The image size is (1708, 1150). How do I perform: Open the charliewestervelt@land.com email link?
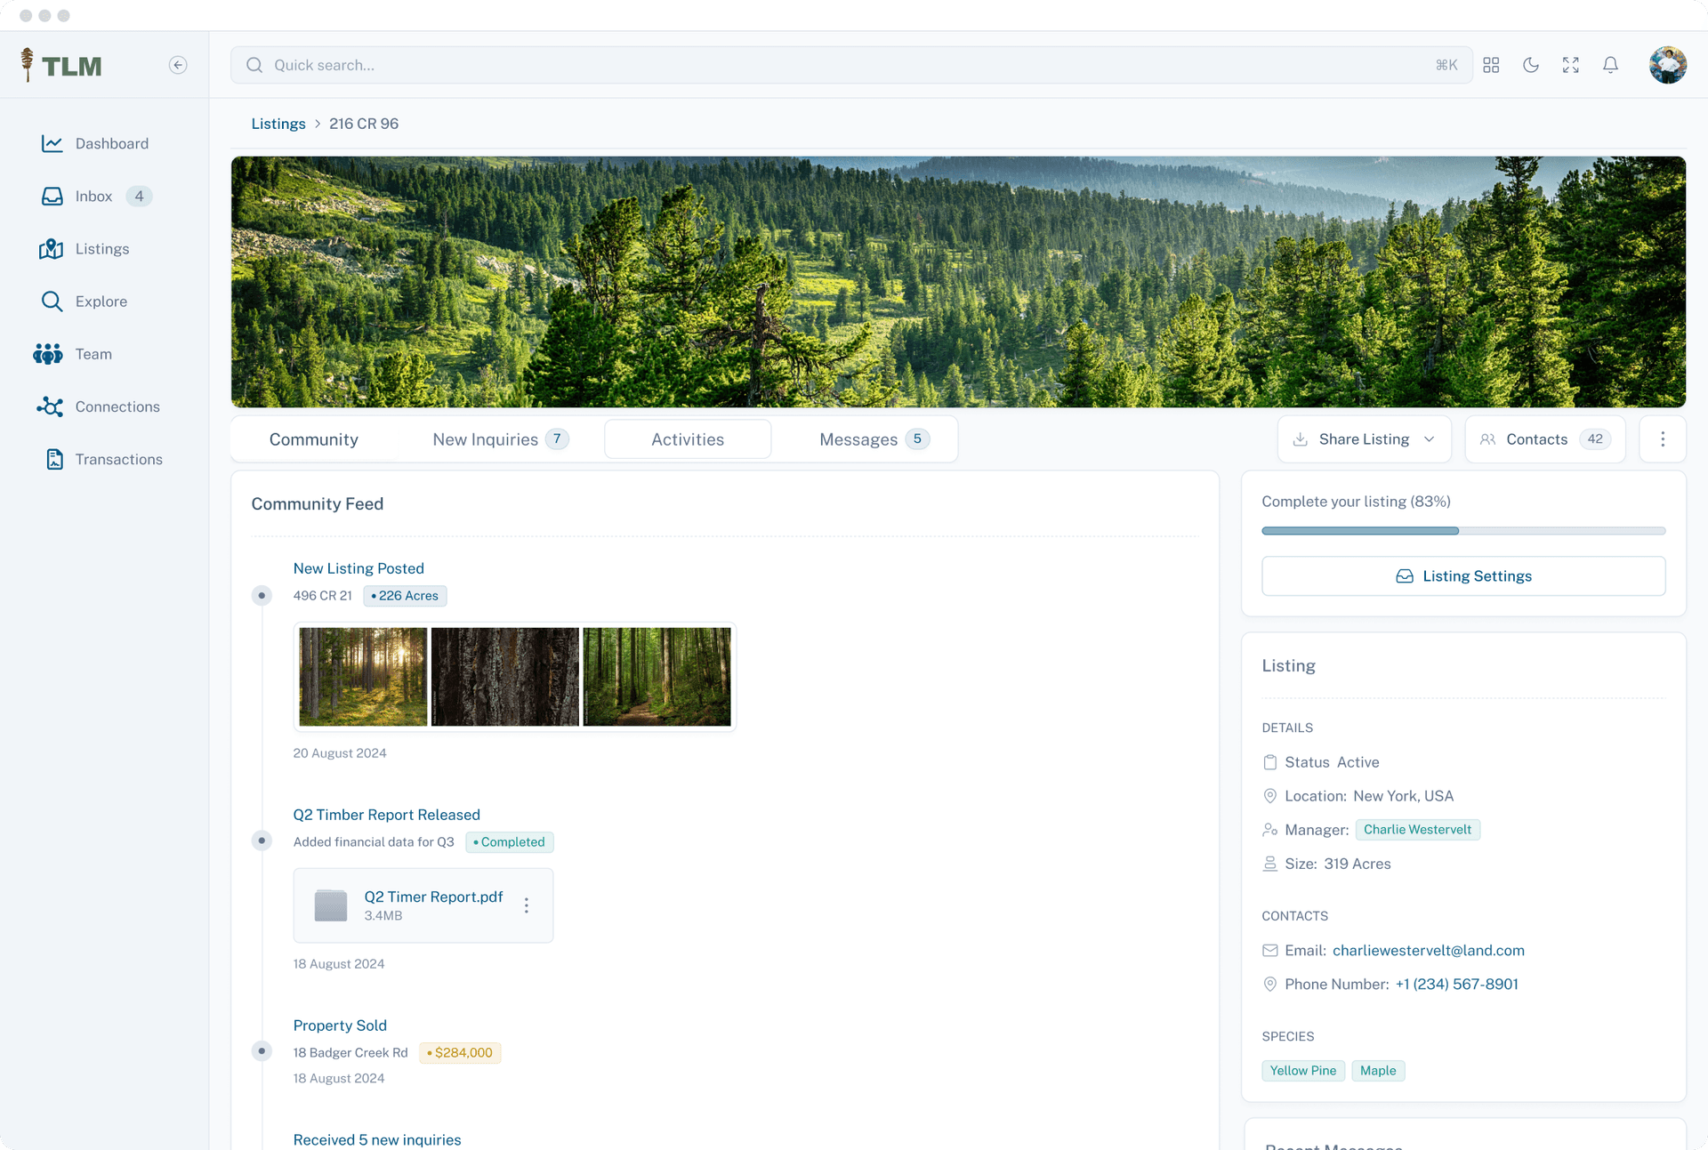pyautogui.click(x=1428, y=950)
